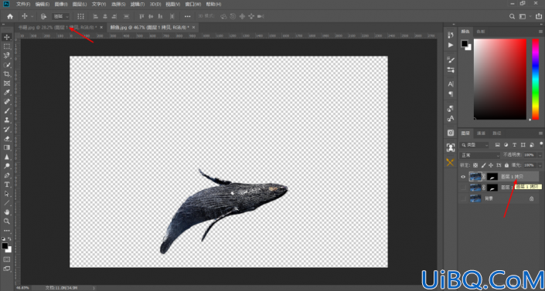Select the Pen tool
This screenshot has height=291, width=545.
(x=7, y=175)
